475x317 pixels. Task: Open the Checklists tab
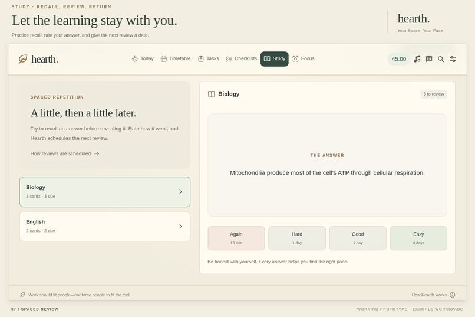[242, 59]
